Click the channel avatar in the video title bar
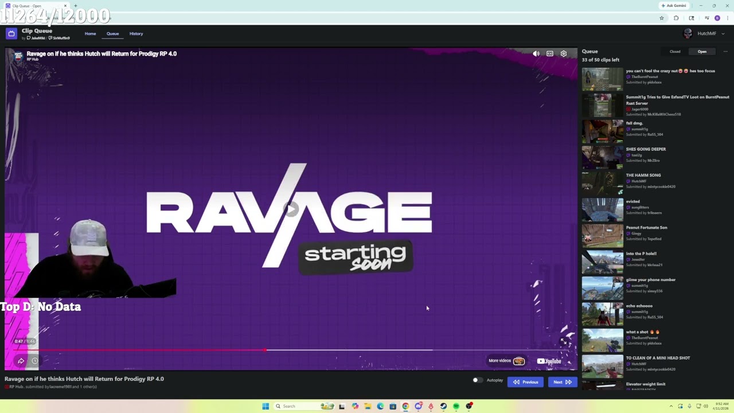This screenshot has height=413, width=734. pyautogui.click(x=18, y=56)
